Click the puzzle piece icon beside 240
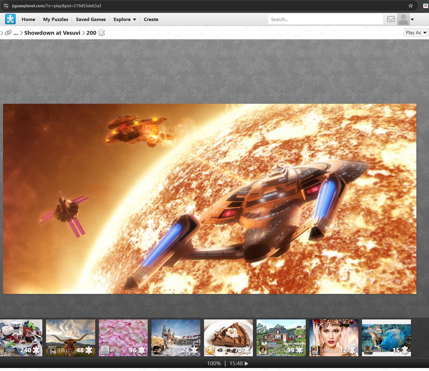 (36, 350)
